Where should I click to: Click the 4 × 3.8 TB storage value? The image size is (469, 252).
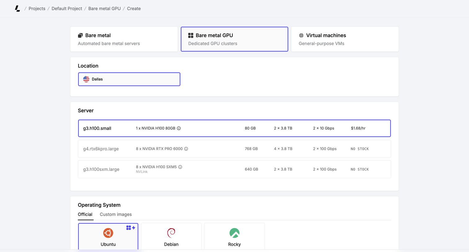[283, 149]
